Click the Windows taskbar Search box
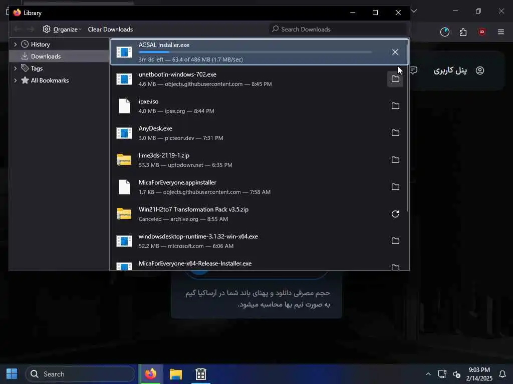Screen dimensions: 513x384 [80, 374]
